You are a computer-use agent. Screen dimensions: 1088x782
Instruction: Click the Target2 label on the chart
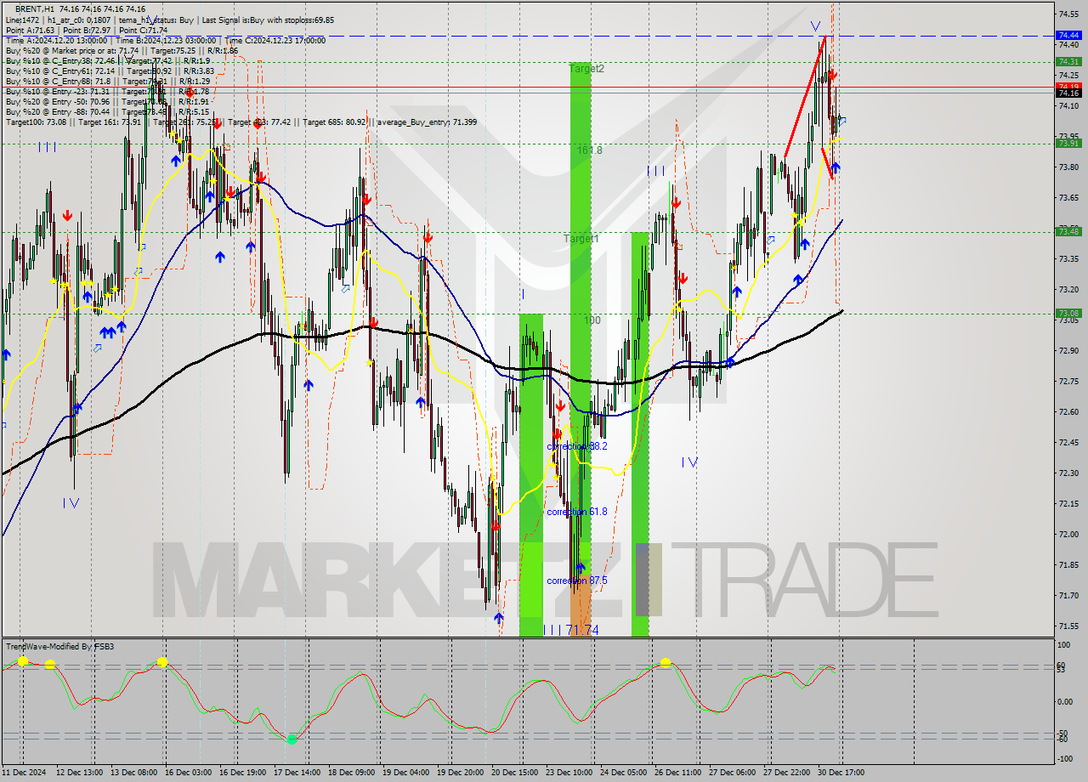pyautogui.click(x=586, y=68)
